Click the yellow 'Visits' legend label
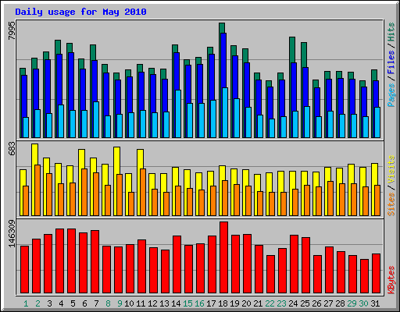This screenshot has width=400, height=312. 391,169
